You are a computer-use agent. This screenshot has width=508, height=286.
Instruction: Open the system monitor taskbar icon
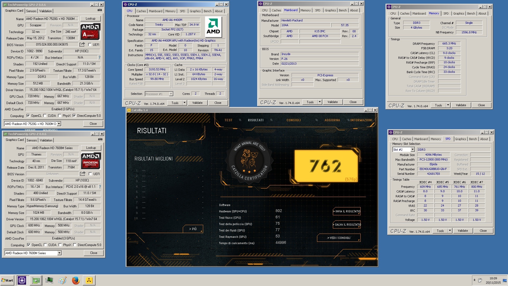coord(49,280)
